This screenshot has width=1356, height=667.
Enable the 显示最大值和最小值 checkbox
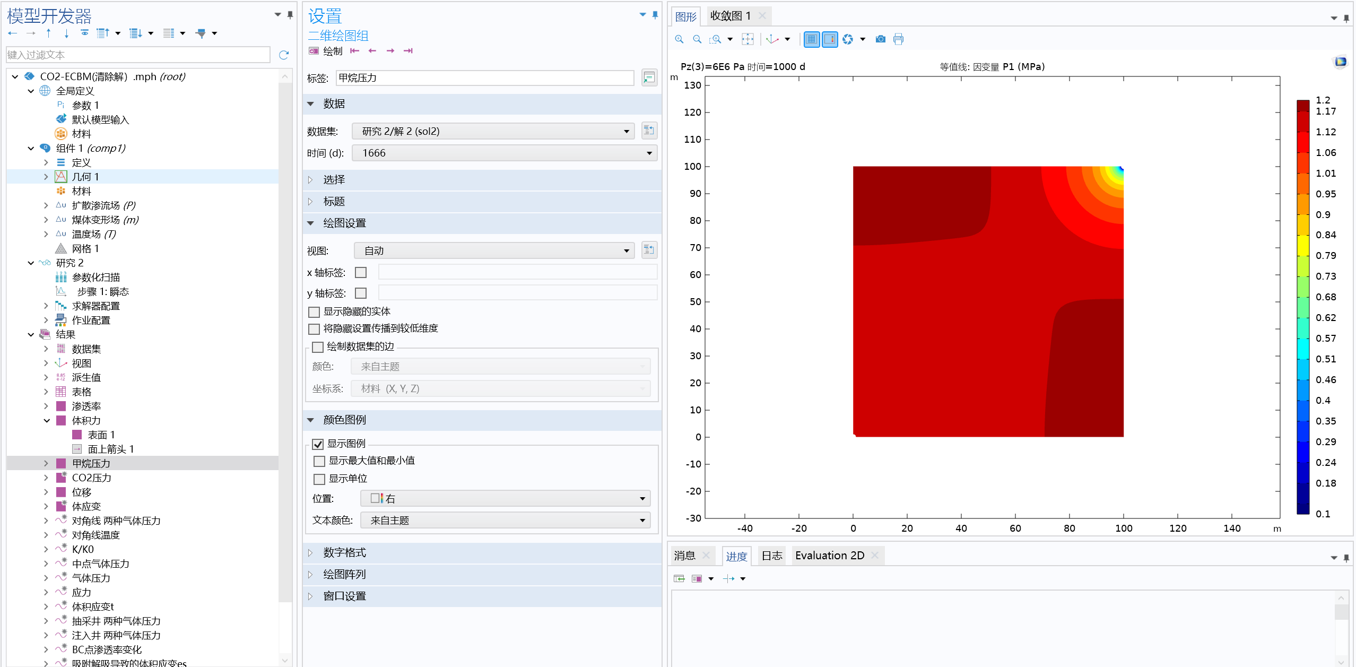point(319,461)
